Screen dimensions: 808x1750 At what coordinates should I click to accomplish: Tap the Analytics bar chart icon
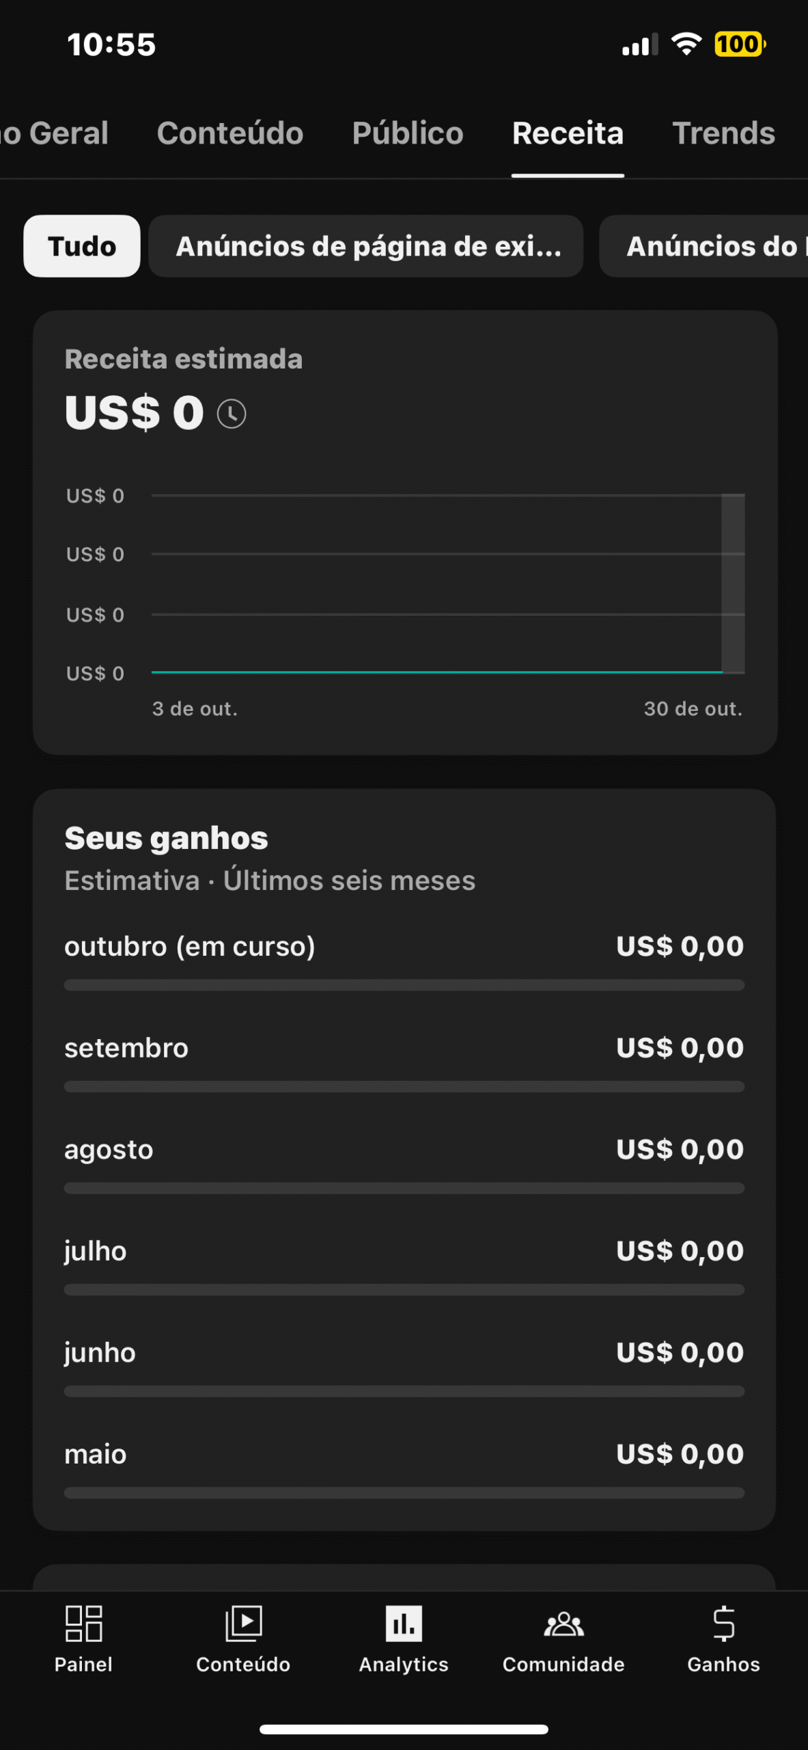404,1624
